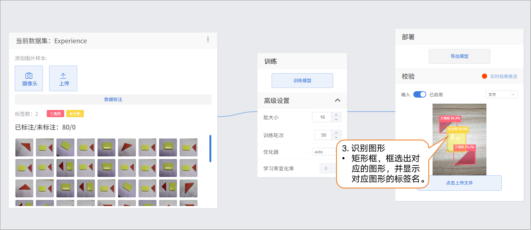
Task: Increase training epochs with up arrow
Action: click(x=336, y=132)
